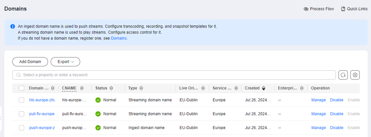Click Manage for pull-flv-europe domain
This screenshot has height=137, width=371.
(x=318, y=114)
